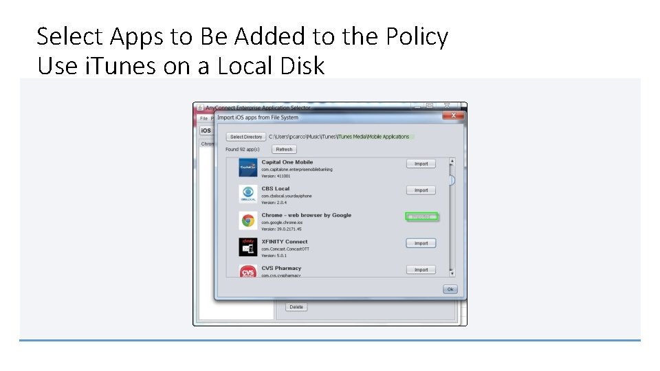Viewport: 660px width, 371px height.
Task: Click 'Version: 411001' text
Action: [x=276, y=177]
